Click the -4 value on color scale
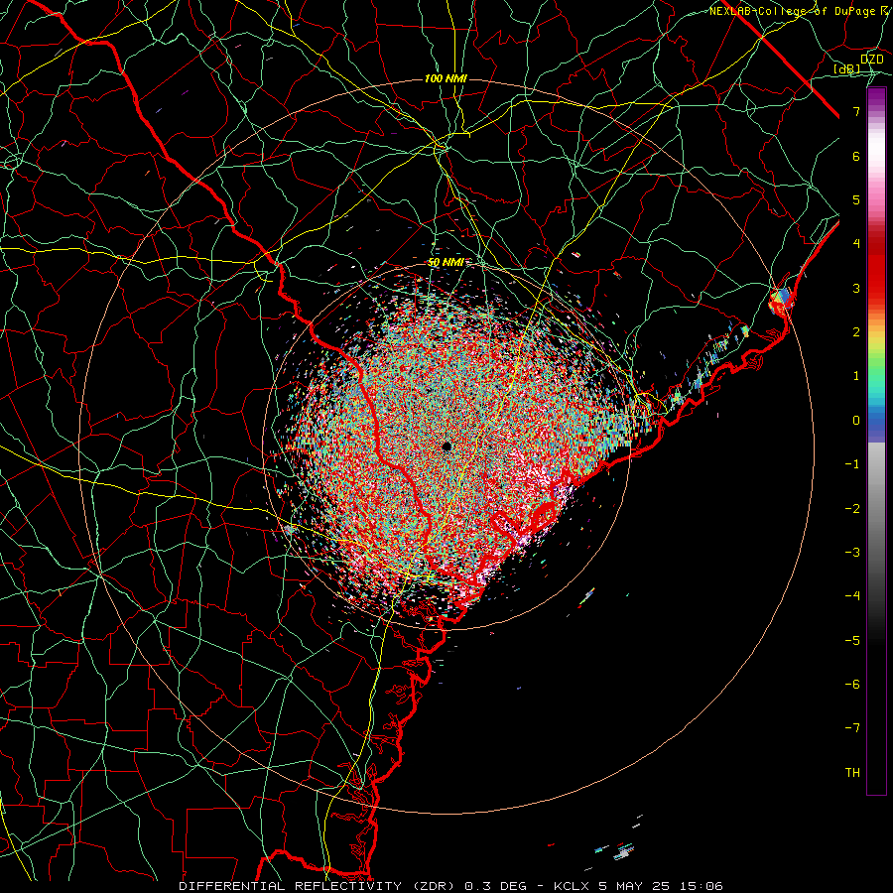Viewport: 893px width, 893px height. (852, 596)
